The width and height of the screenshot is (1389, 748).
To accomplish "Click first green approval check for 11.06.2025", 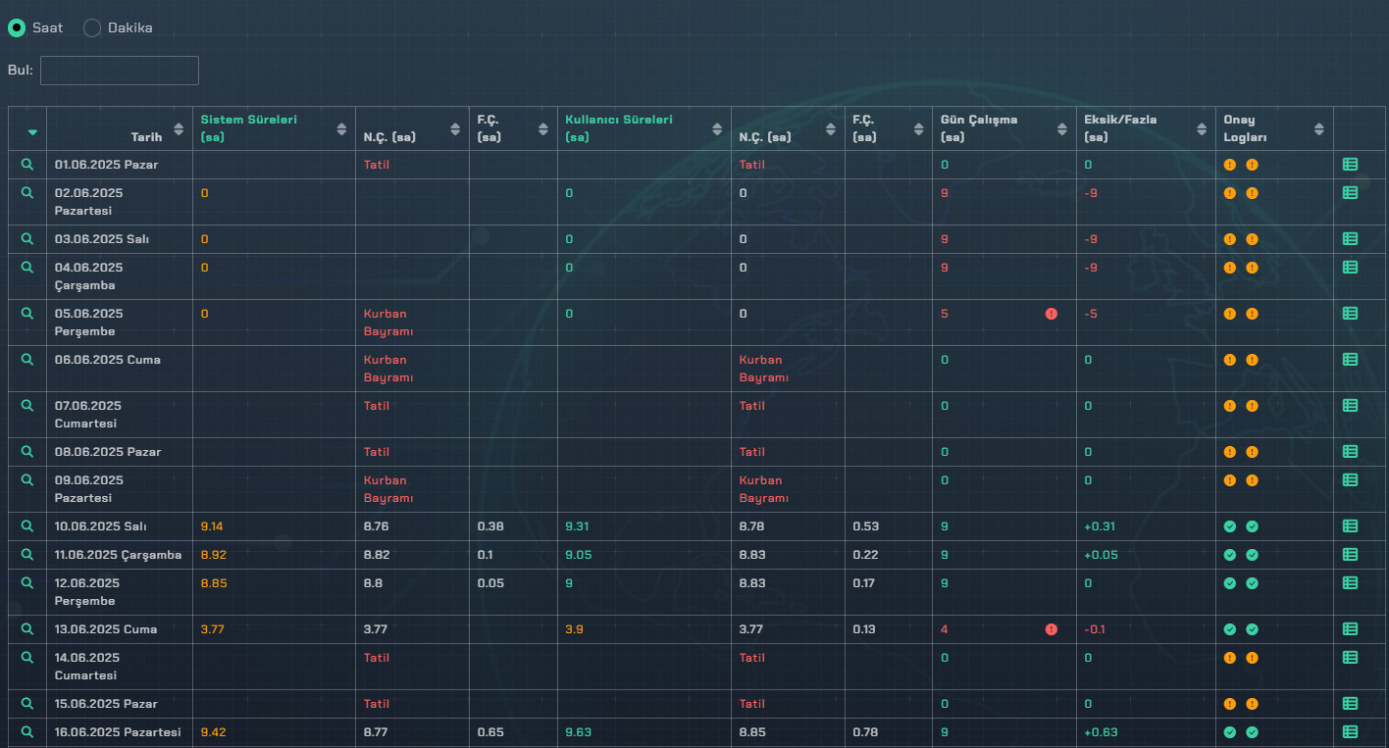I will 1230,555.
